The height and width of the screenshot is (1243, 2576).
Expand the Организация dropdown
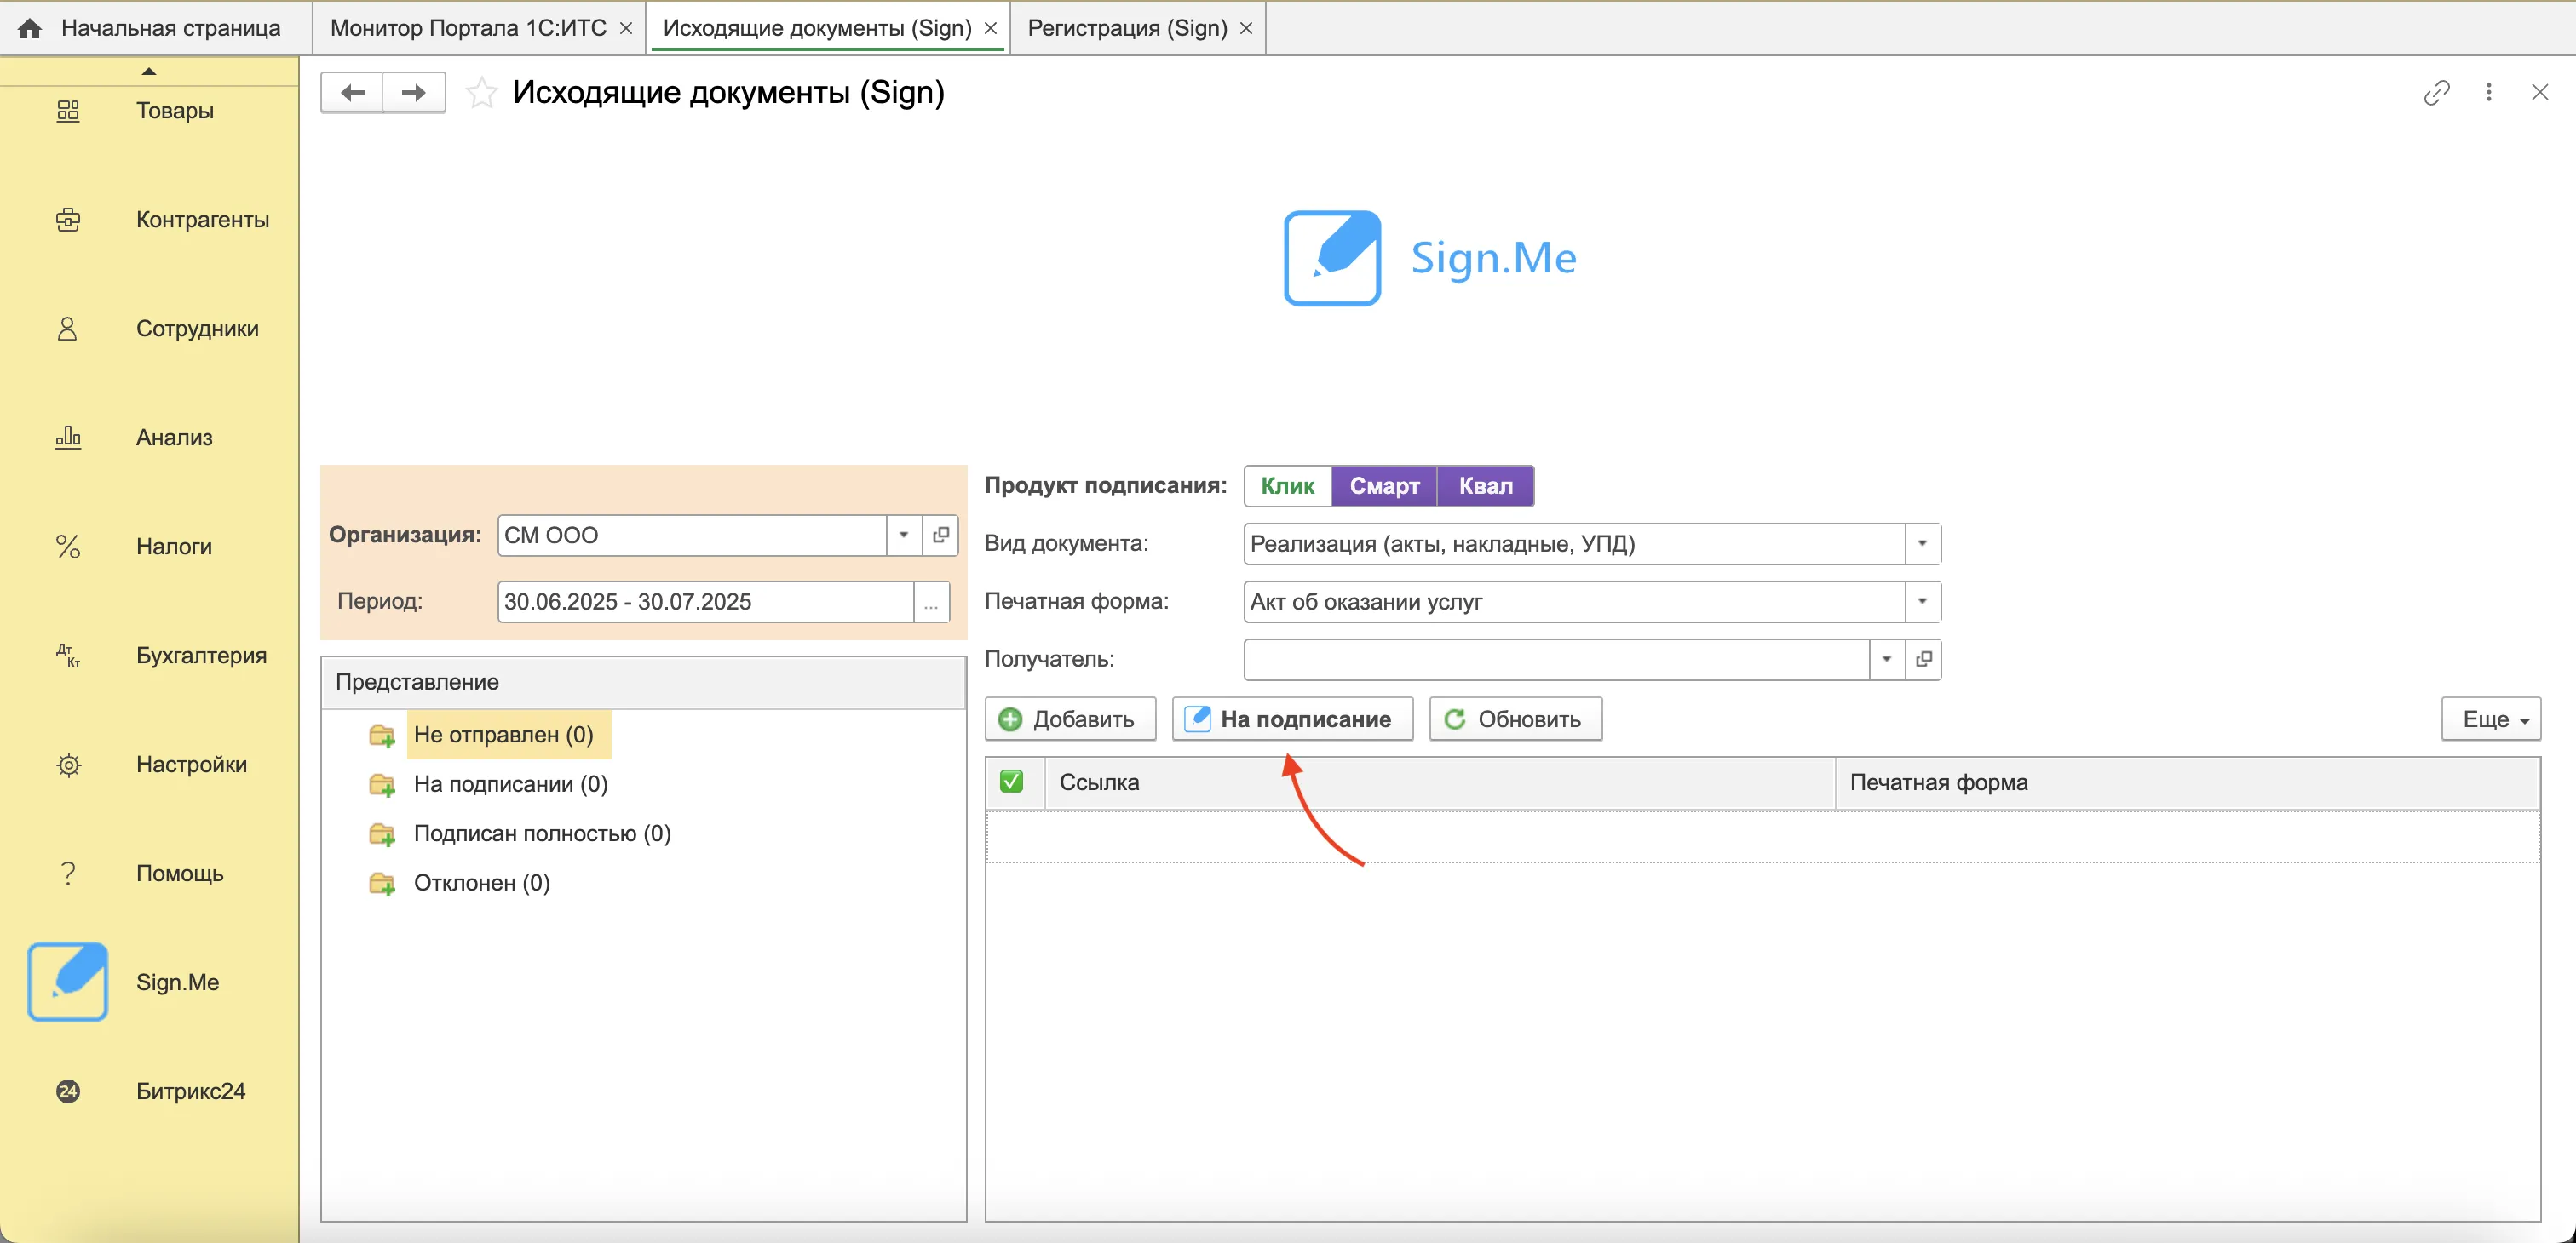(x=904, y=536)
